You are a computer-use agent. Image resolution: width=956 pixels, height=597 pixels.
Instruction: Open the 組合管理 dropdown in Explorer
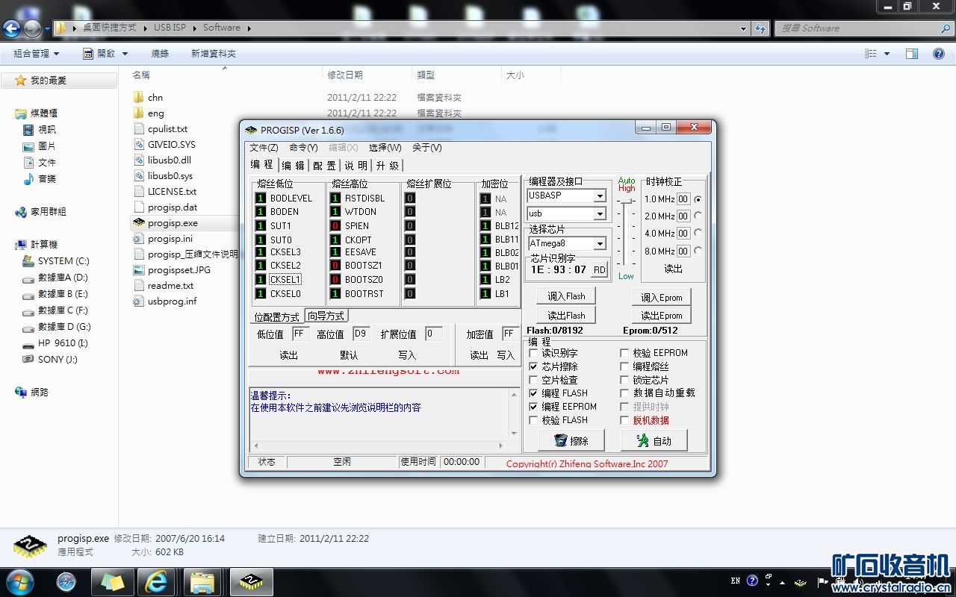37,54
